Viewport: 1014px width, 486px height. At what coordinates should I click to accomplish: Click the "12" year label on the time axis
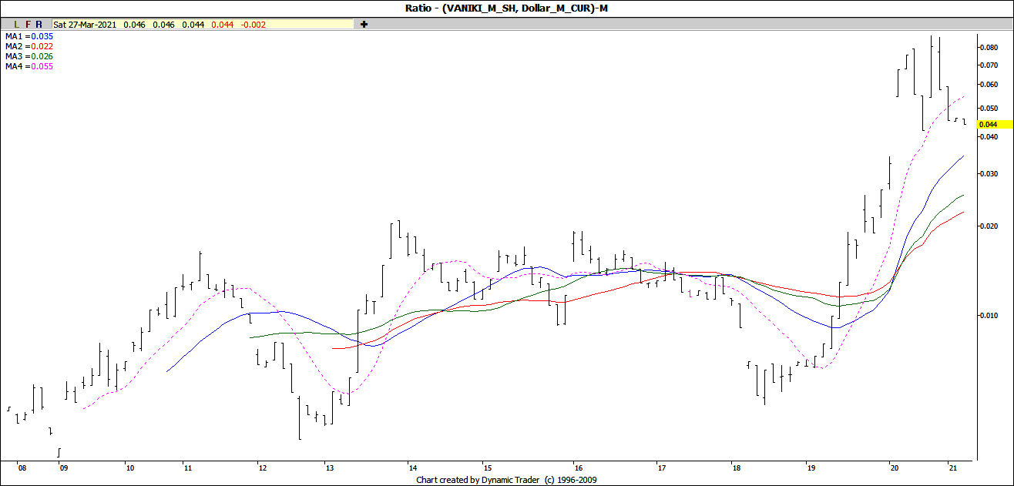click(x=263, y=468)
